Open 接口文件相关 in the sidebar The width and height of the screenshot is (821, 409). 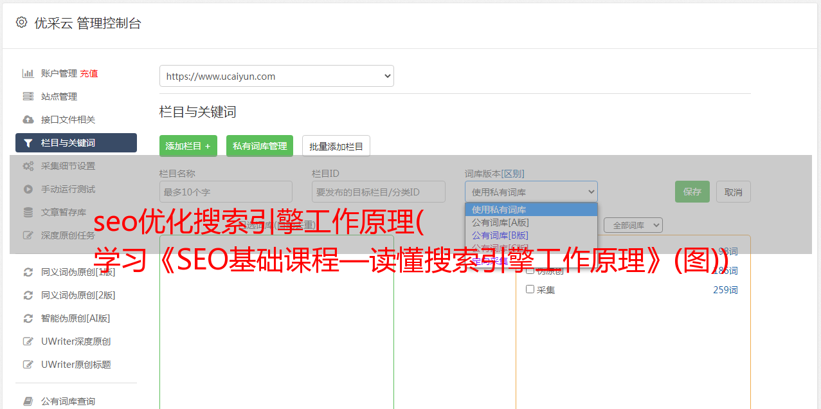tap(68, 120)
